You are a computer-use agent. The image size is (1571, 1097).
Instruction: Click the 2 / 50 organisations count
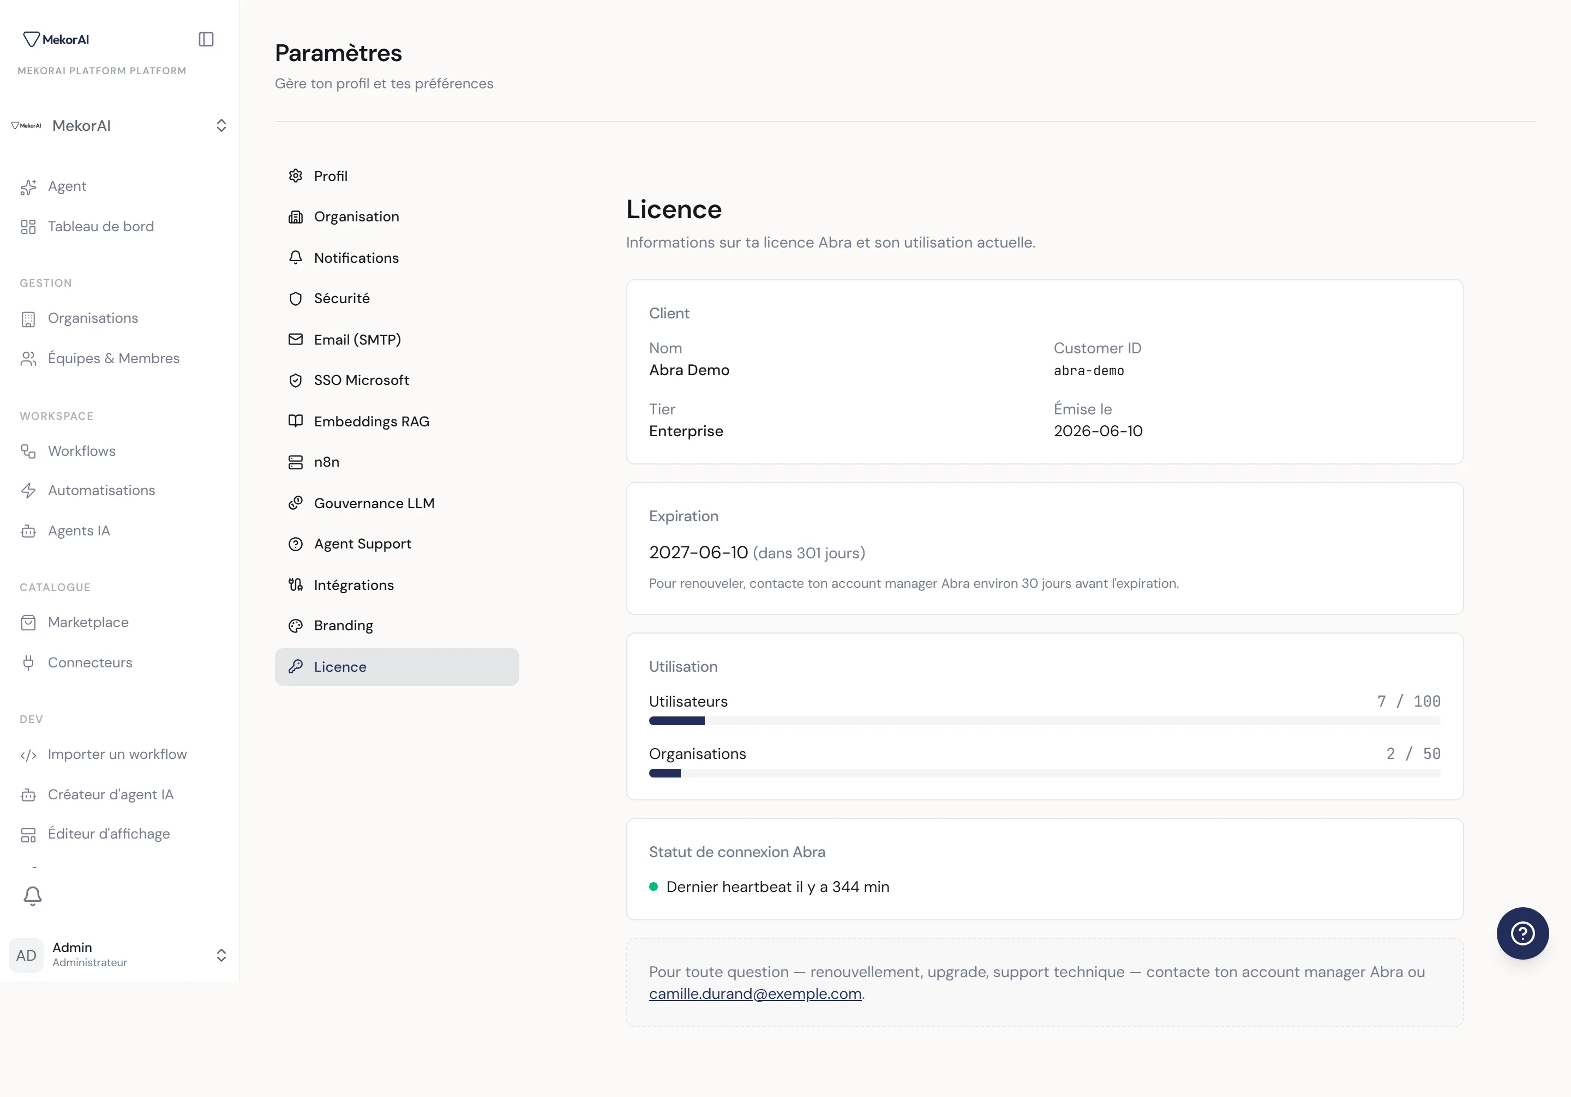(1413, 755)
